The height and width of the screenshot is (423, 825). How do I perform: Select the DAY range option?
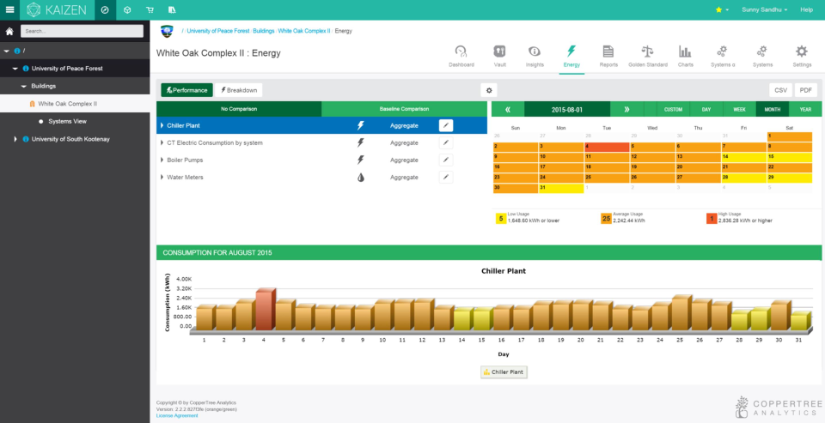pyautogui.click(x=706, y=109)
